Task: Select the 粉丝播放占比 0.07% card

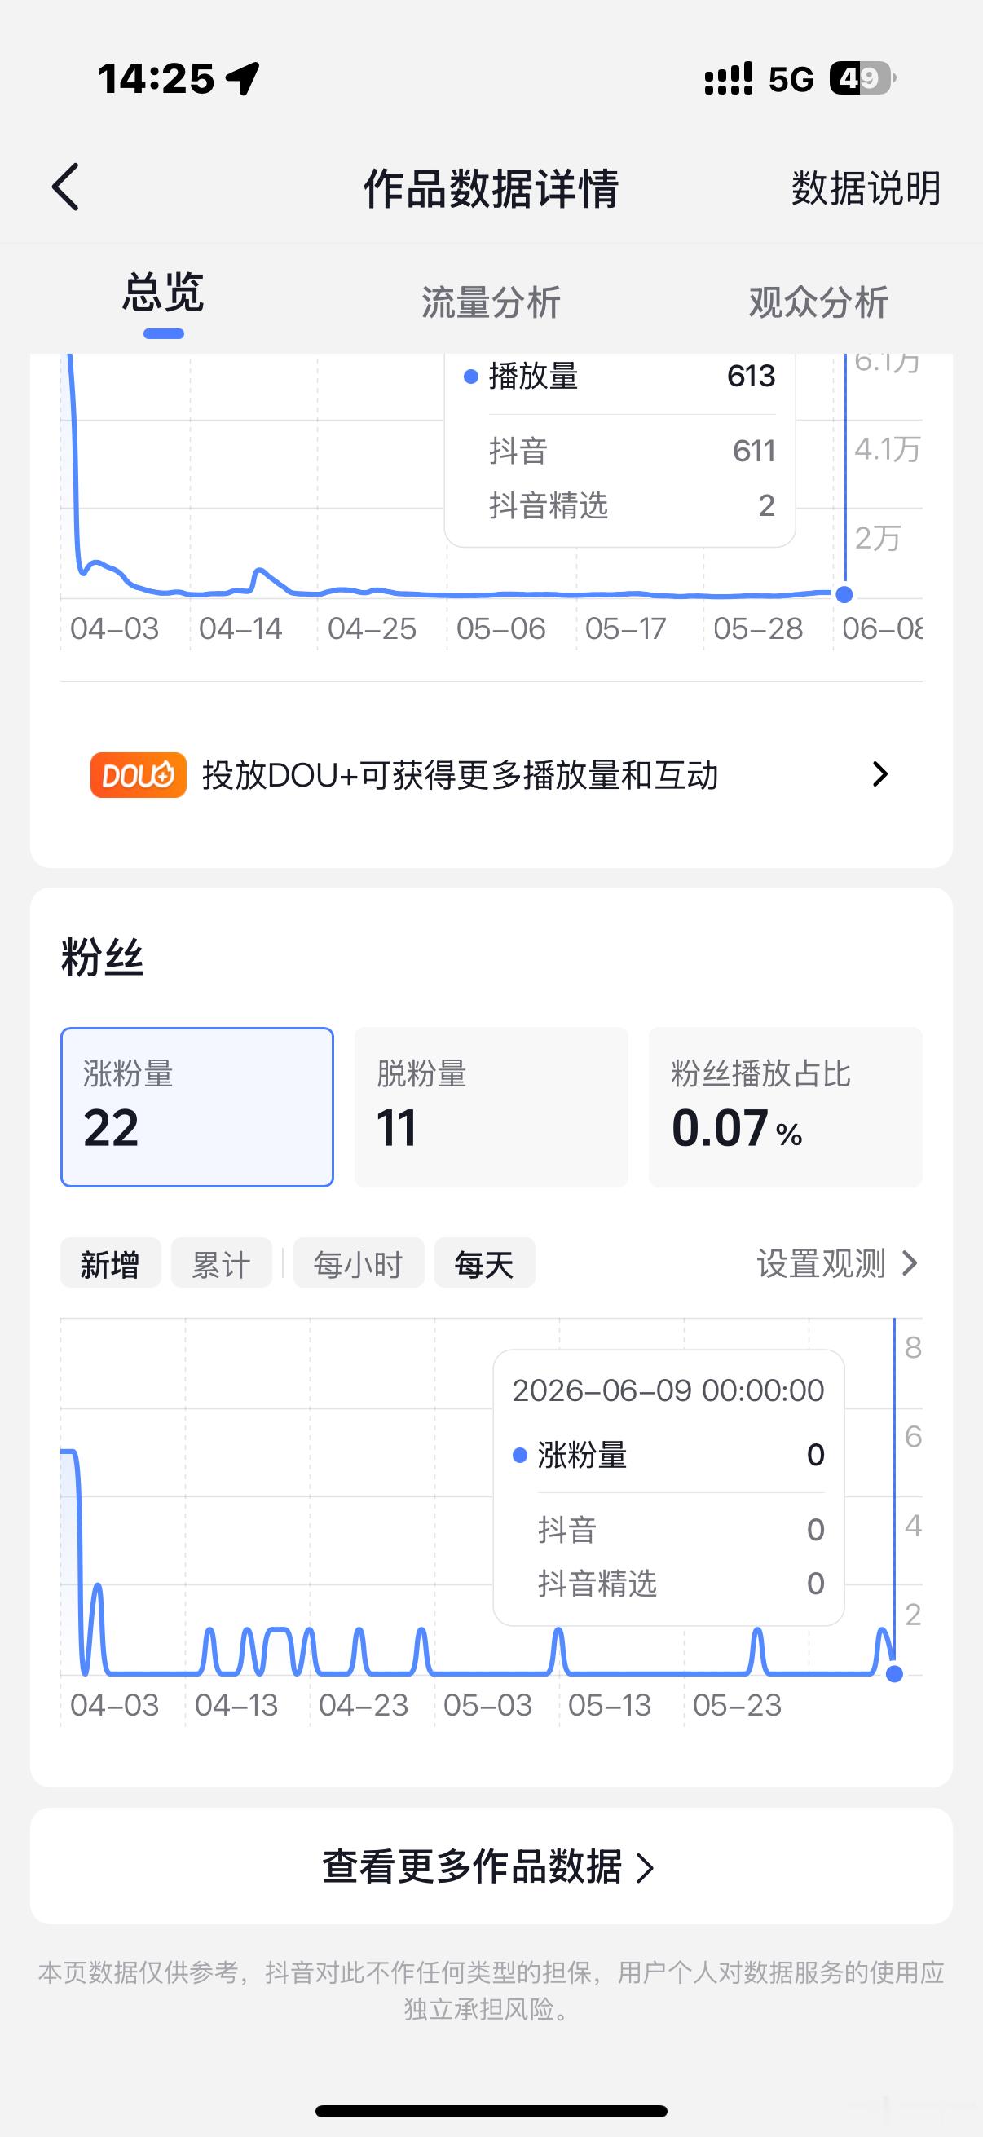Action: click(x=786, y=1107)
